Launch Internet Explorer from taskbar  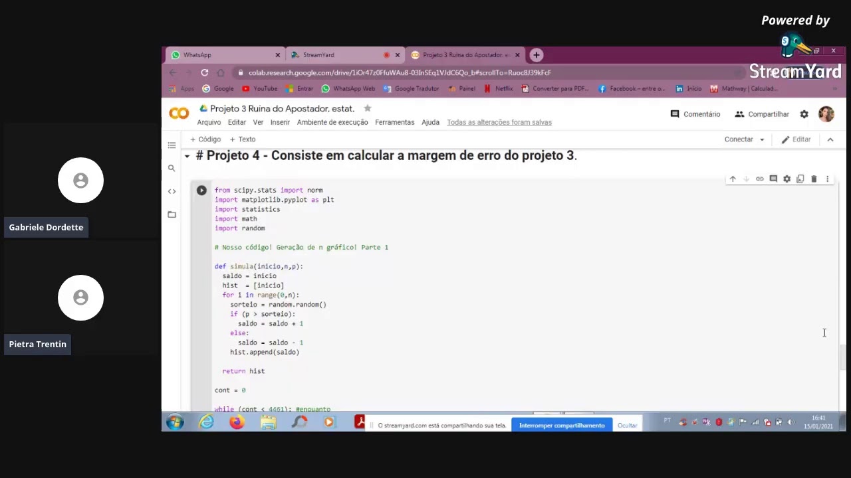(207, 422)
